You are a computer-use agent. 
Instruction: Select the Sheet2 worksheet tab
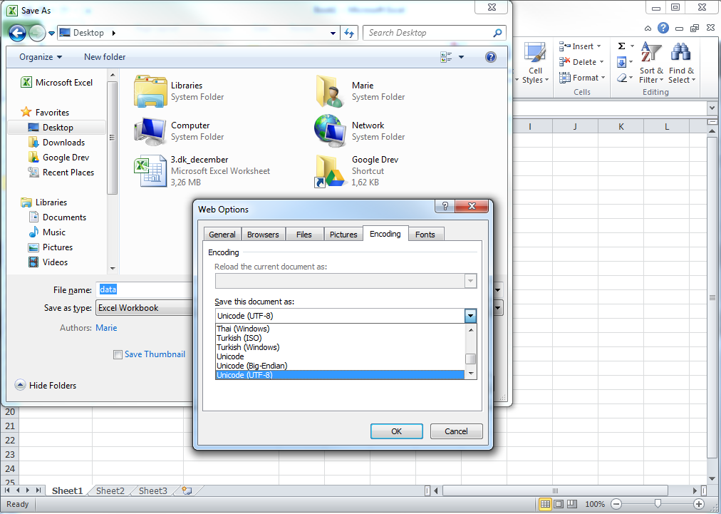point(110,490)
